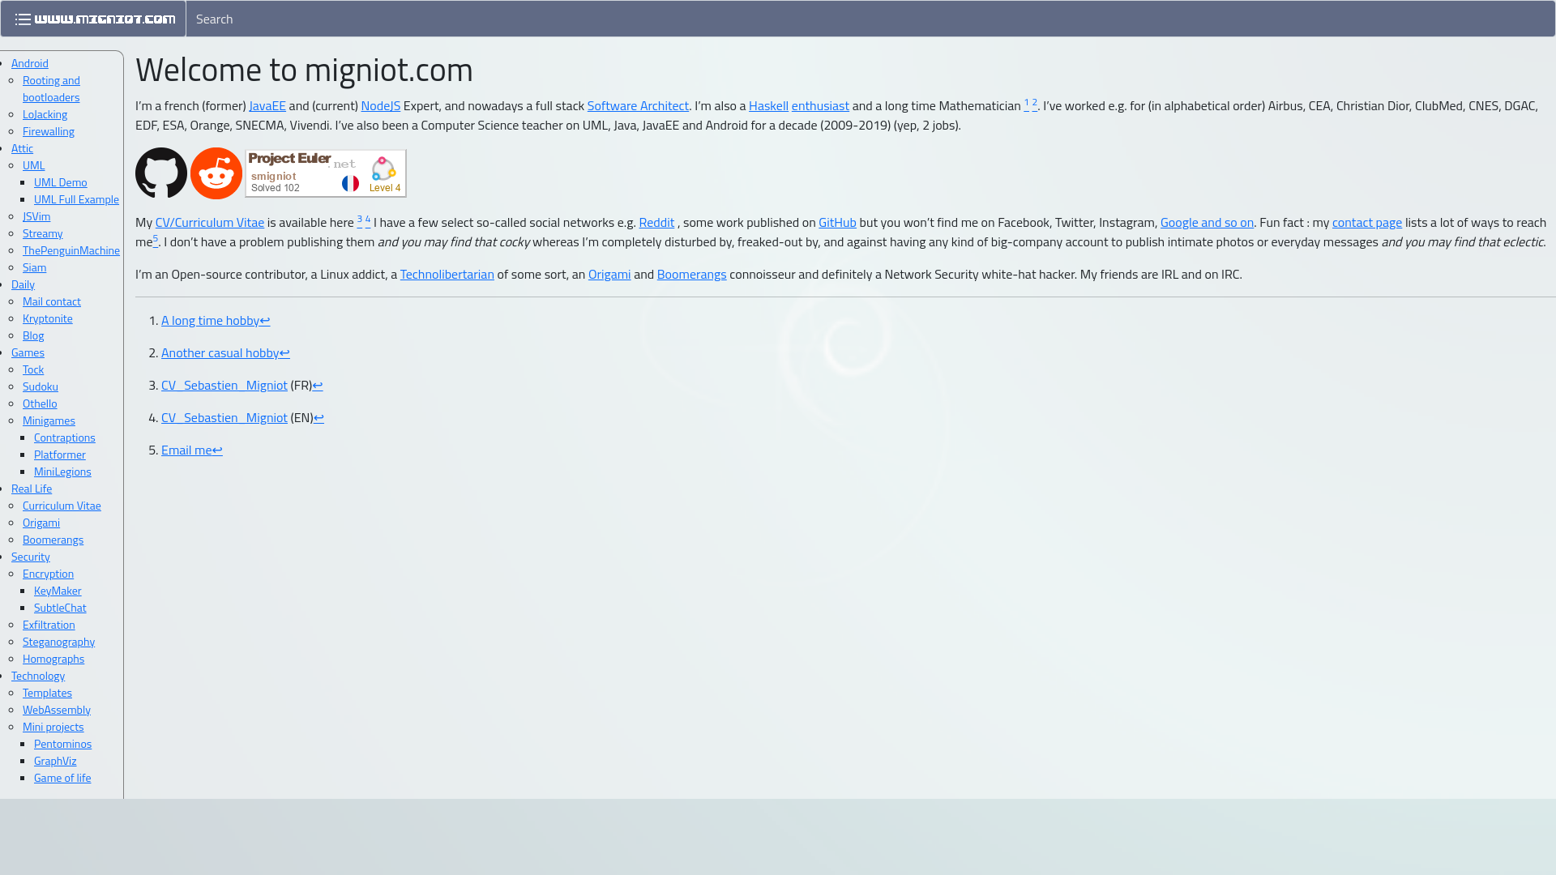This screenshot has height=875, width=1556.
Task: Open the Reddit alien icon link
Action: [x=216, y=173]
